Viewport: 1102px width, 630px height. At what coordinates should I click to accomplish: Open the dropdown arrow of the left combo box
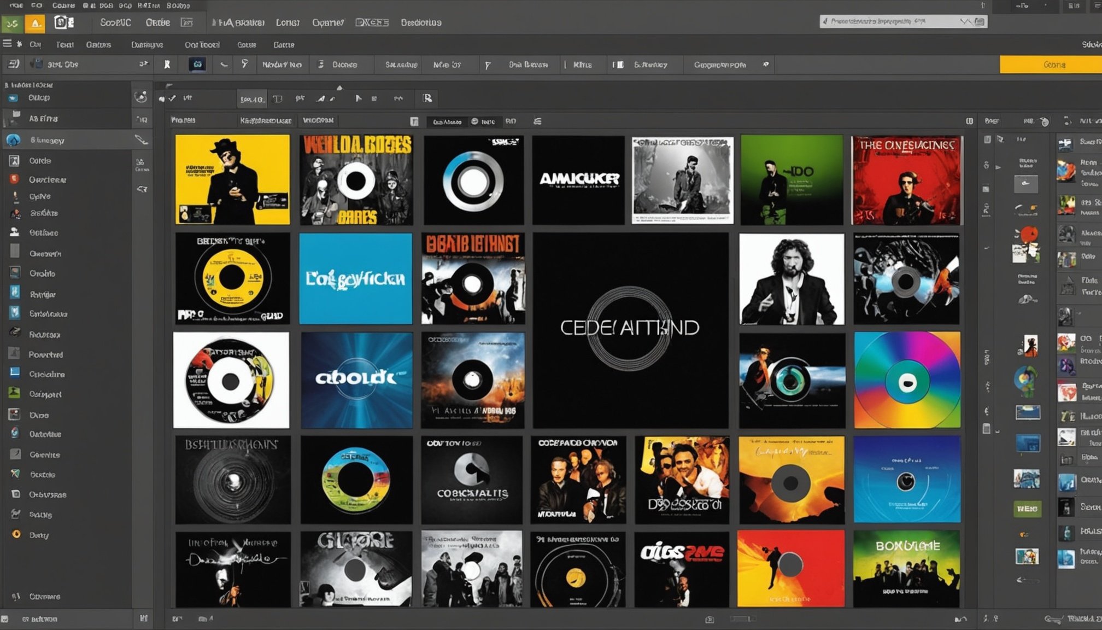(143, 65)
